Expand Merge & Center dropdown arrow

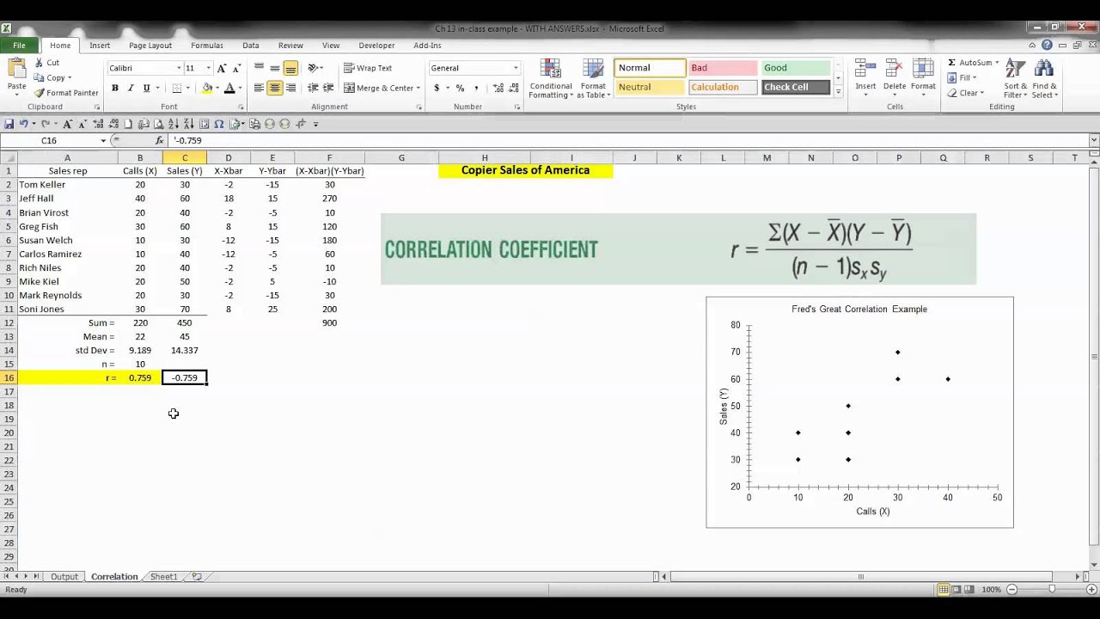click(x=419, y=88)
